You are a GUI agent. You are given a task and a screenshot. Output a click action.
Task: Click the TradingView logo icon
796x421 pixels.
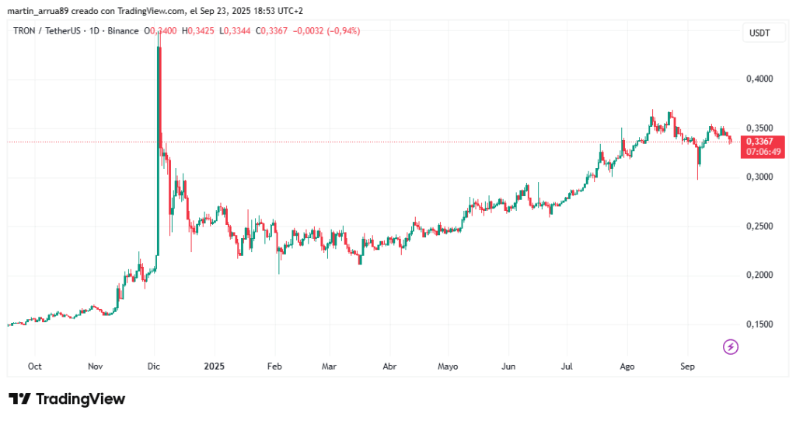(x=19, y=399)
